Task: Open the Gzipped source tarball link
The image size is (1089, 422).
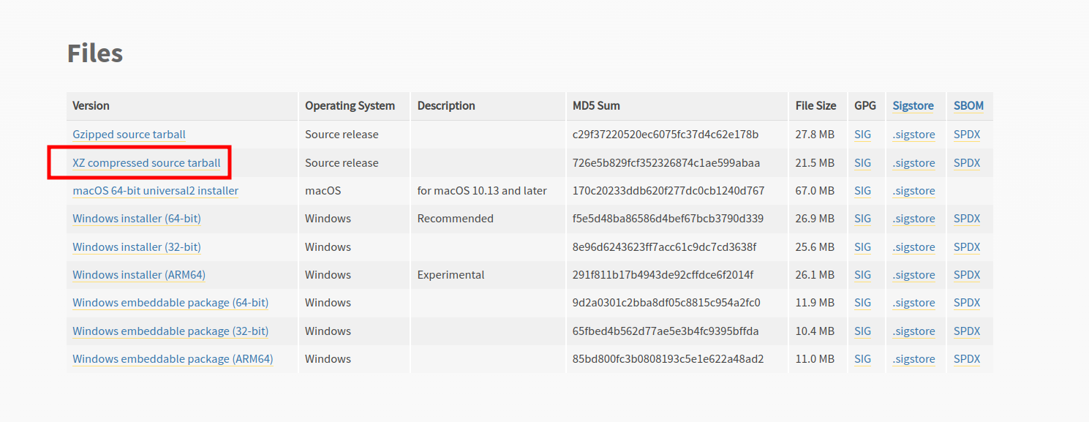Action: coord(129,135)
